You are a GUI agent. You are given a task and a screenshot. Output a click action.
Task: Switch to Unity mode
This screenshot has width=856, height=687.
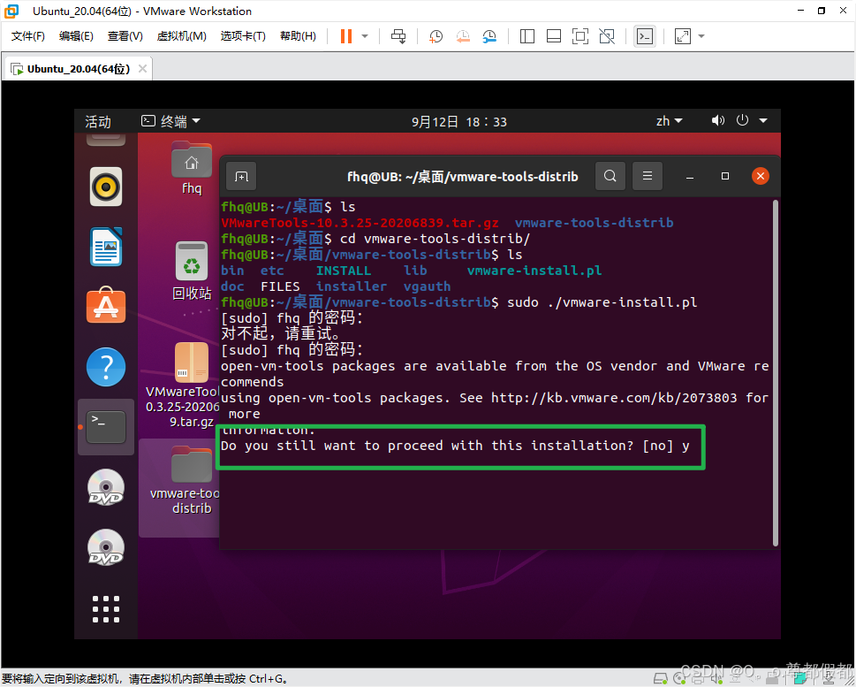(x=607, y=36)
